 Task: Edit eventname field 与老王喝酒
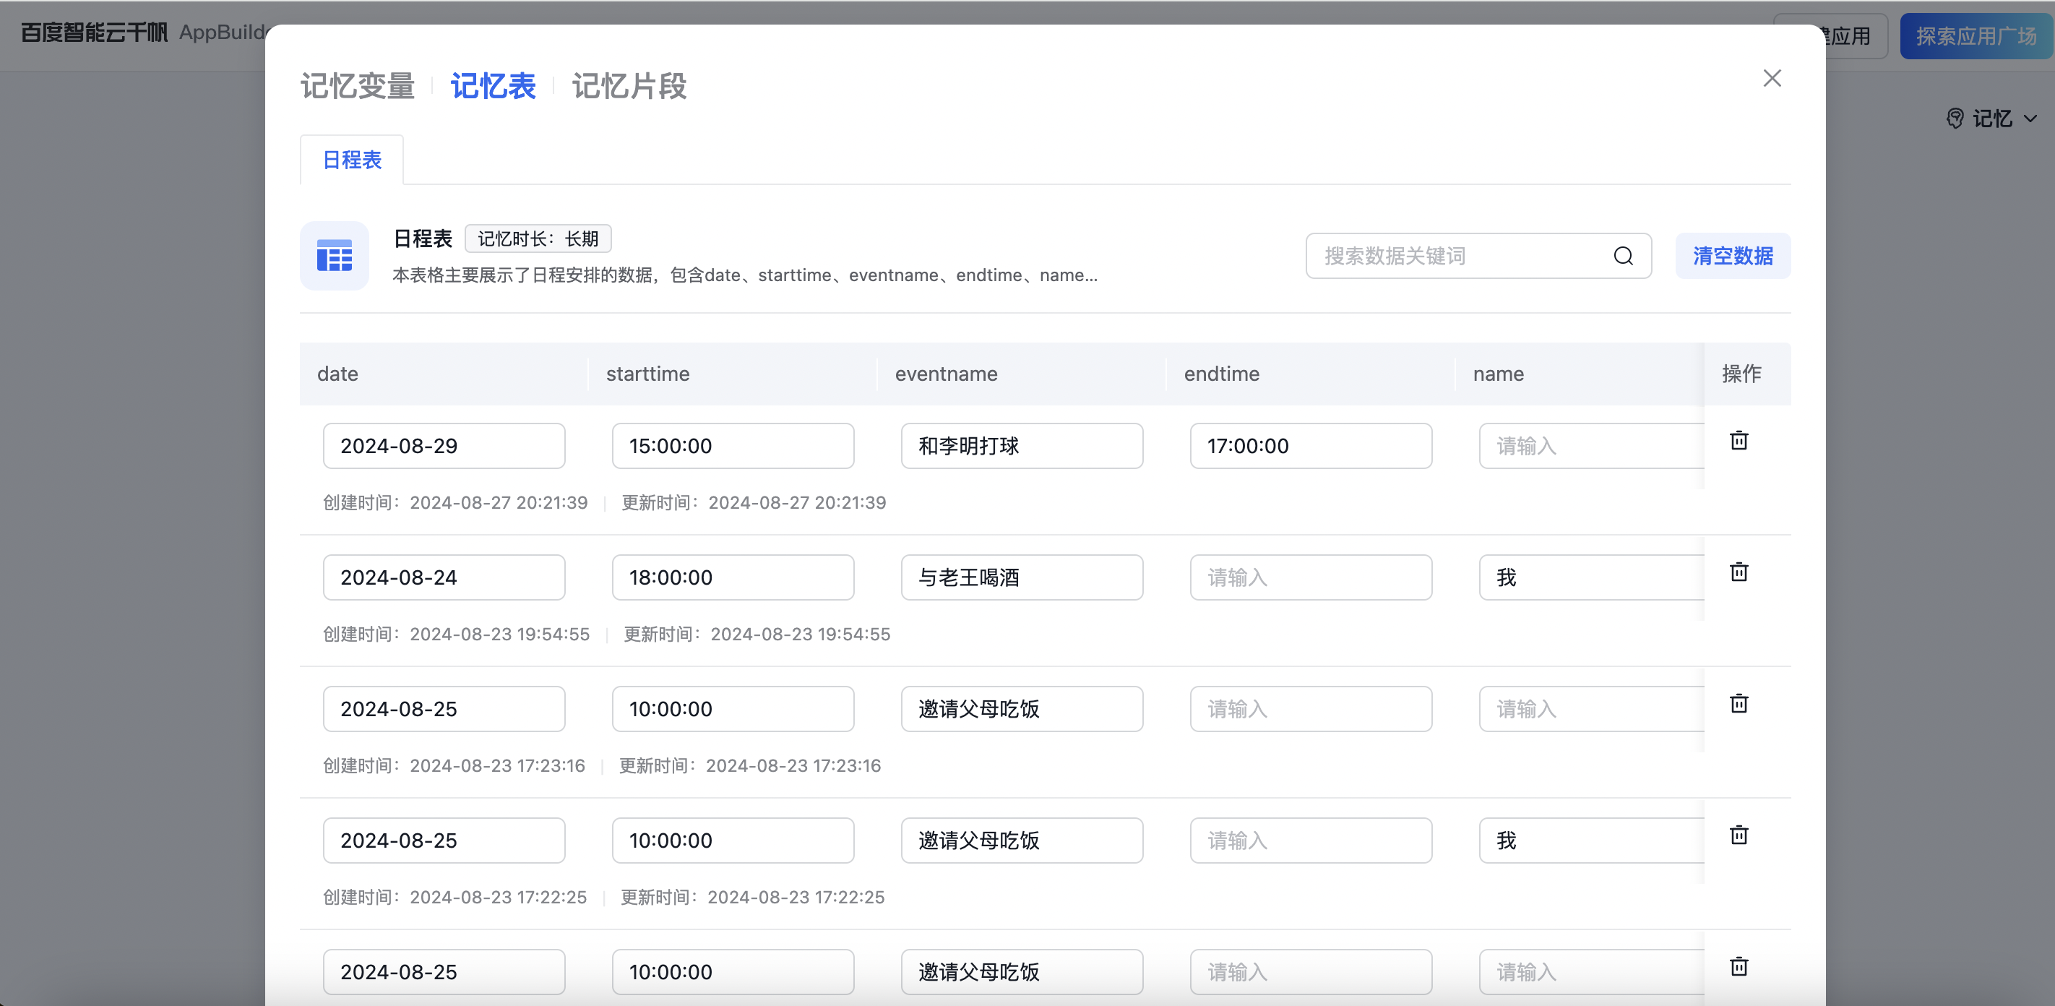[1022, 577]
